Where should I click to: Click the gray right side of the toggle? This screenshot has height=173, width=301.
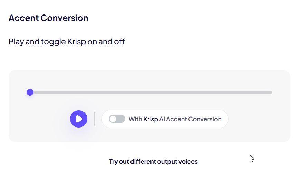(121, 119)
